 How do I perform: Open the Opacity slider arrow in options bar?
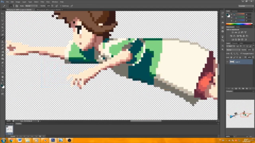pos(52,6)
